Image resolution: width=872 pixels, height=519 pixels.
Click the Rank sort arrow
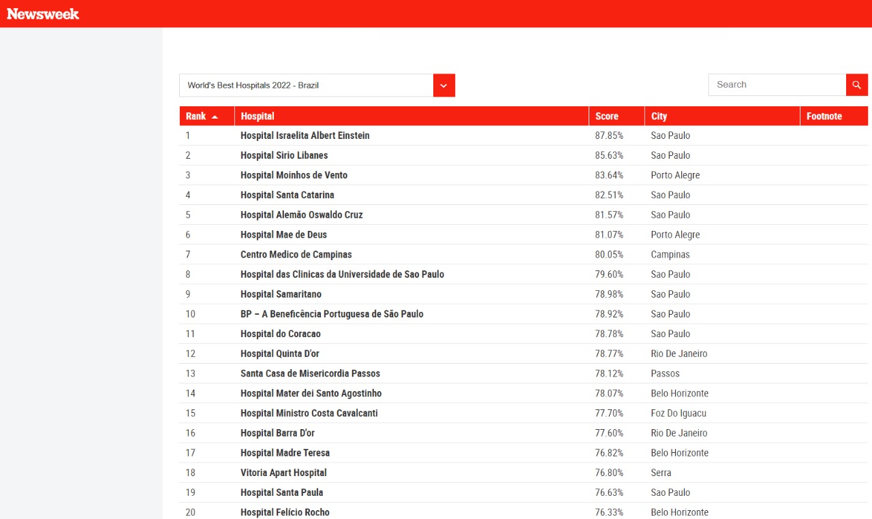pos(215,116)
